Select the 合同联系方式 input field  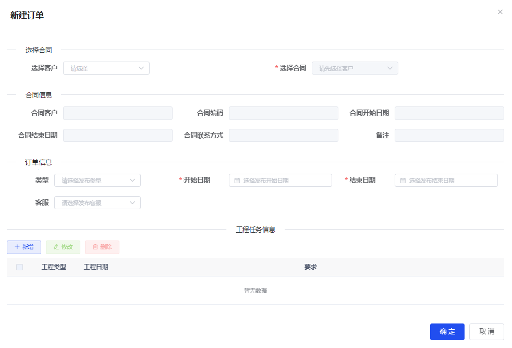(x=284, y=136)
